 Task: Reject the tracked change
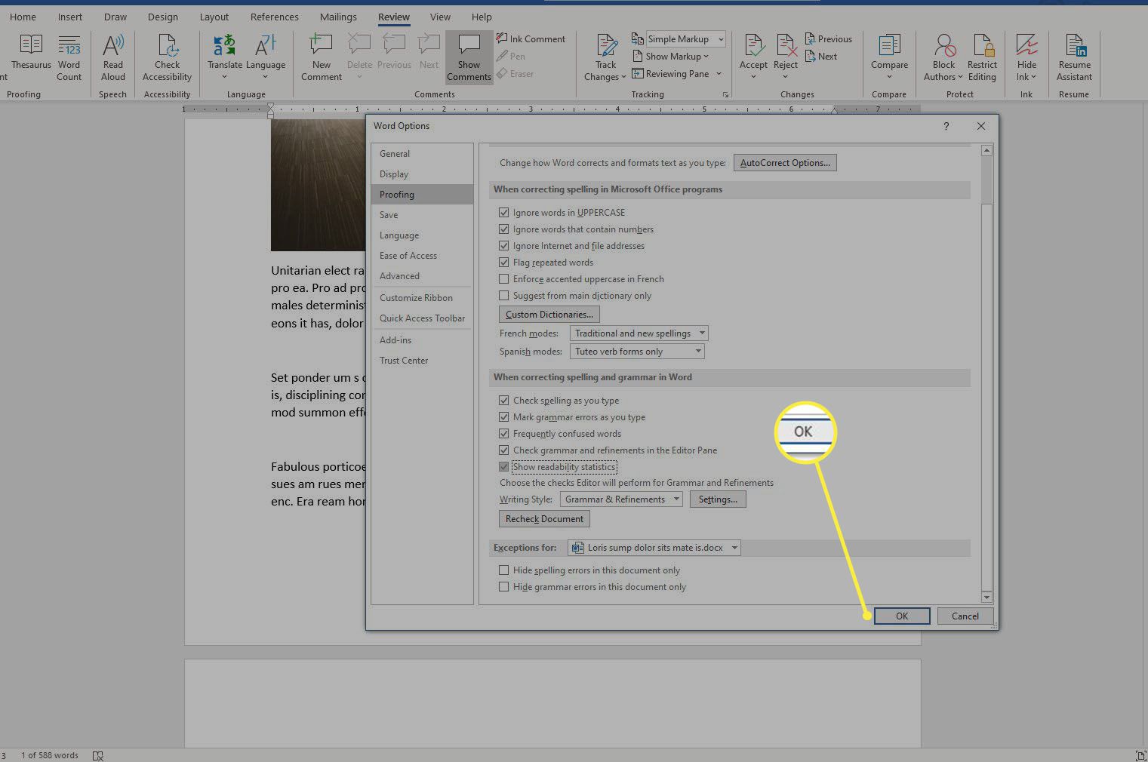coord(786,57)
